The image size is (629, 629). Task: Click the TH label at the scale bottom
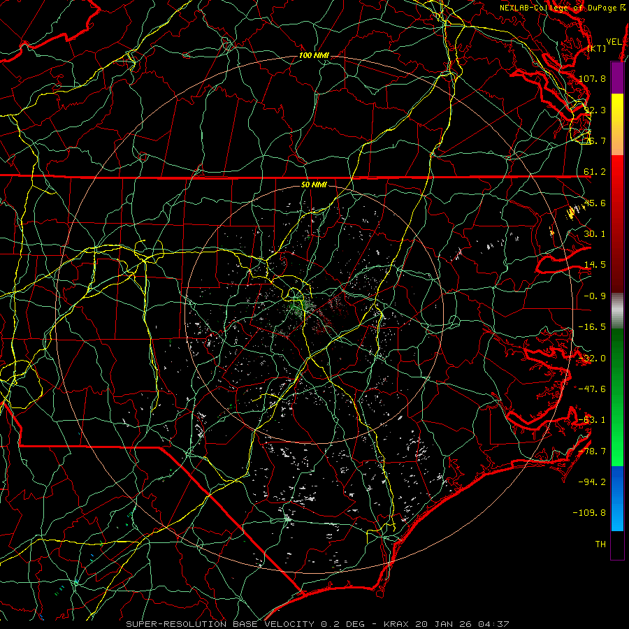tap(600, 544)
